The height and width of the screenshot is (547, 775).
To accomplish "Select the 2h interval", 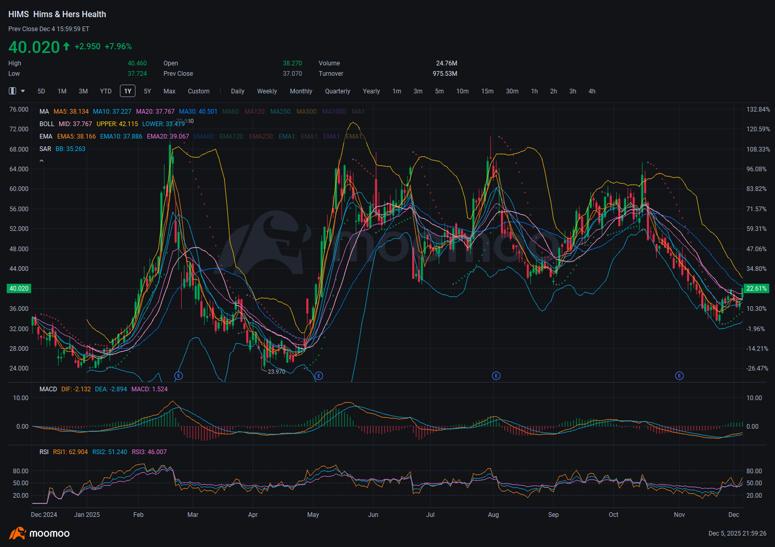I will 554,91.
